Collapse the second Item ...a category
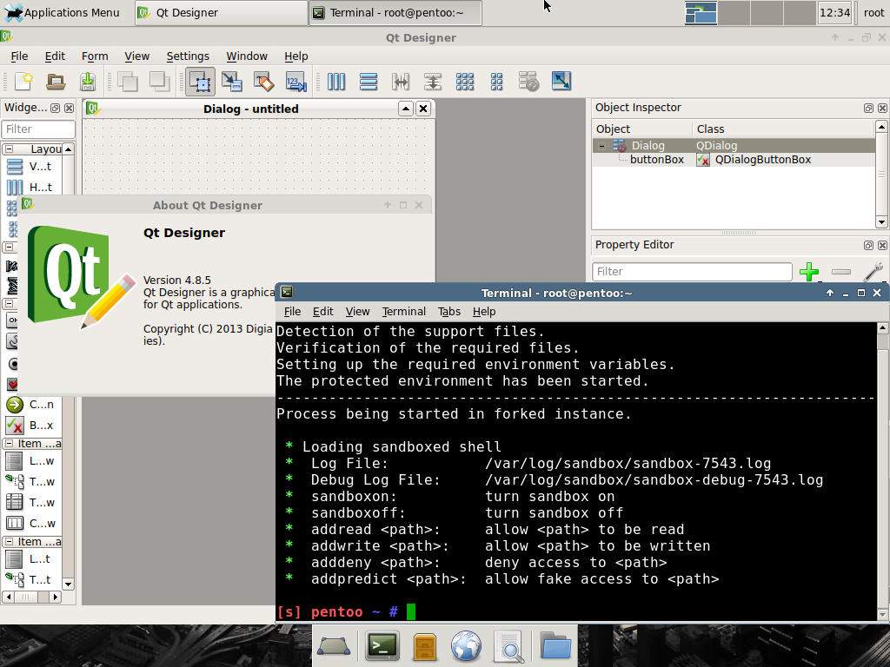 point(9,542)
